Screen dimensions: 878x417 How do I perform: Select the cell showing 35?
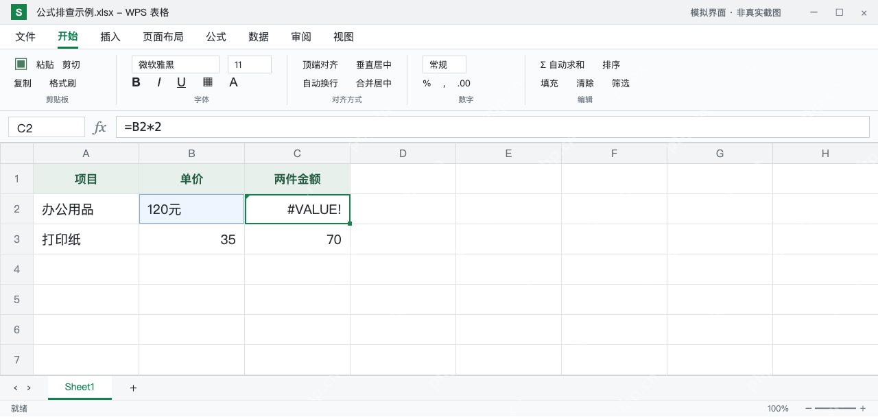coord(191,239)
